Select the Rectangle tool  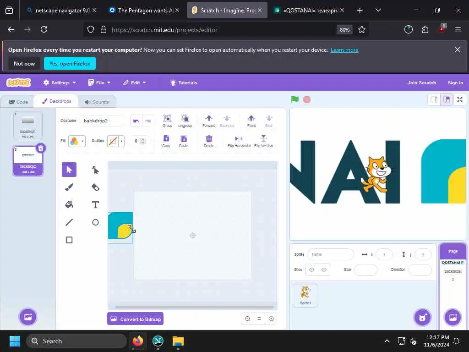click(69, 240)
